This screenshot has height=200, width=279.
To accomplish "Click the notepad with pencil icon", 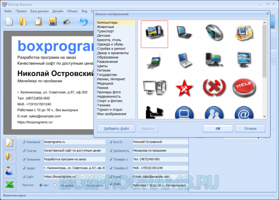I will tap(10, 143).
